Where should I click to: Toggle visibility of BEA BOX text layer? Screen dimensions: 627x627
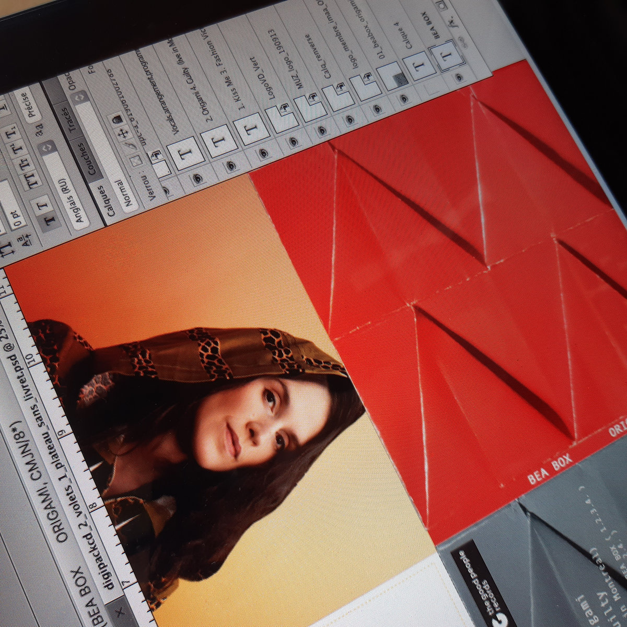(459, 77)
